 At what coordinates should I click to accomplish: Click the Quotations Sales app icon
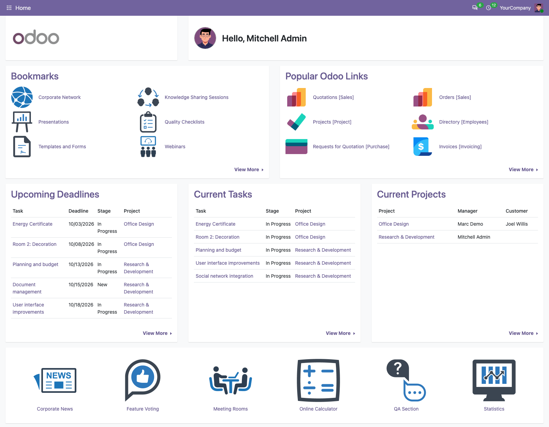[x=296, y=97]
